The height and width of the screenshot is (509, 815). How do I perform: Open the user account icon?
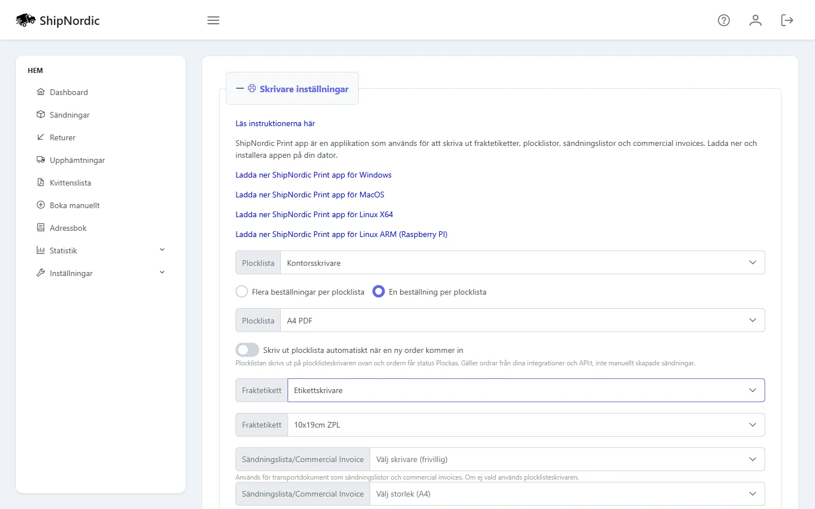tap(756, 20)
